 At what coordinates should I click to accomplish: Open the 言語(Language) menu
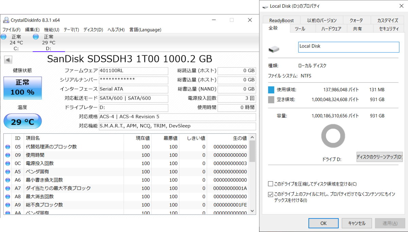tap(145, 30)
